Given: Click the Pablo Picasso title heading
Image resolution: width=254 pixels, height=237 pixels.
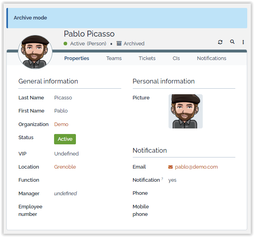Looking at the screenshot, I should pyautogui.click(x=89, y=34).
